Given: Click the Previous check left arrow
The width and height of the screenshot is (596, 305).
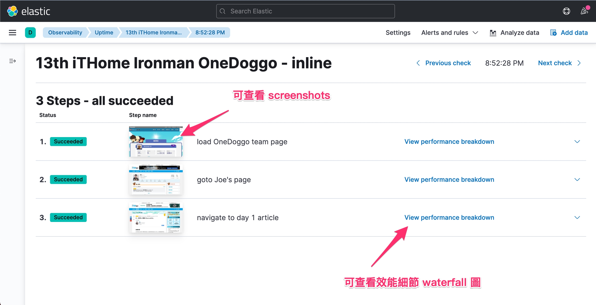Looking at the screenshot, I should [x=418, y=63].
